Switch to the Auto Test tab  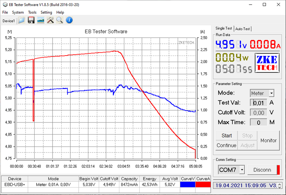coord(243,29)
